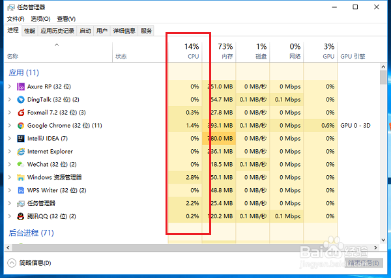Image resolution: width=391 pixels, height=278 pixels.
Task: Expand the Axure RP process row
Action: tap(10, 87)
